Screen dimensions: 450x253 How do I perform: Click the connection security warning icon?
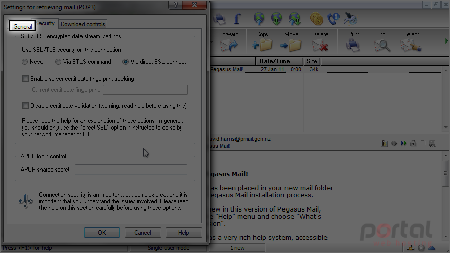[26, 201]
